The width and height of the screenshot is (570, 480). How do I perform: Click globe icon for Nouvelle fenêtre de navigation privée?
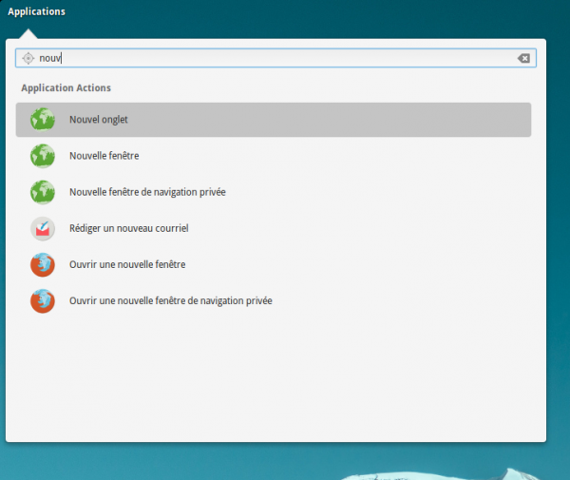43,192
